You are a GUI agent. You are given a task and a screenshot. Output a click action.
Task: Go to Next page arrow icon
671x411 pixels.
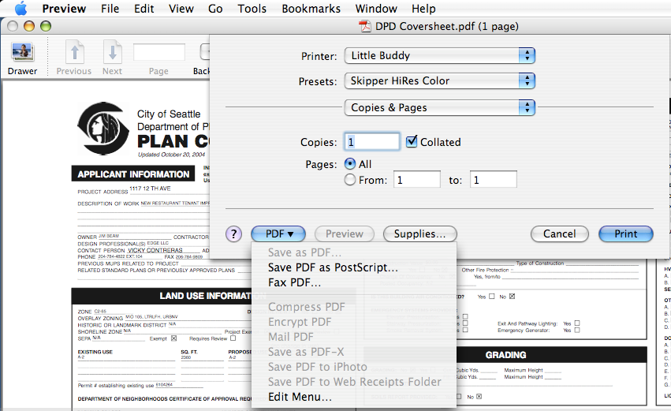[113, 52]
